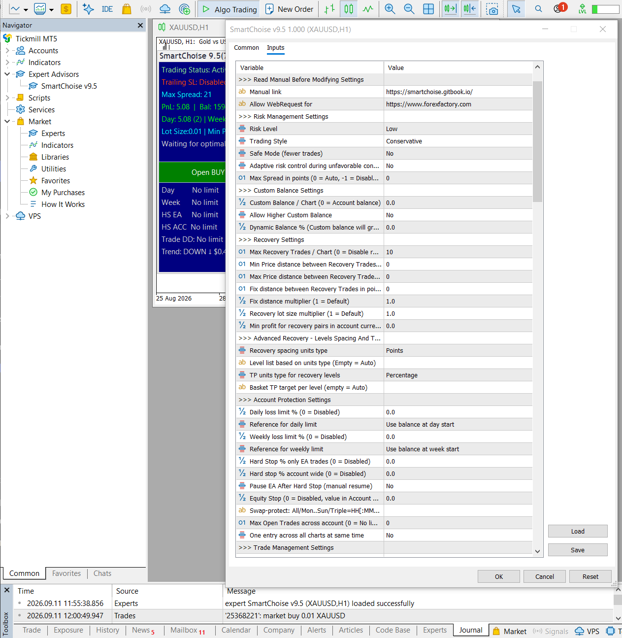
Task: Edit Max Recovery Trades value 10
Action: pos(458,252)
